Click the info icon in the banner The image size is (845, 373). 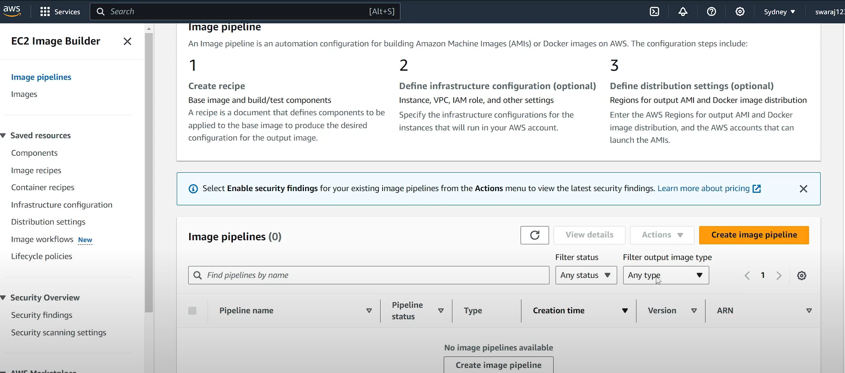tap(193, 189)
